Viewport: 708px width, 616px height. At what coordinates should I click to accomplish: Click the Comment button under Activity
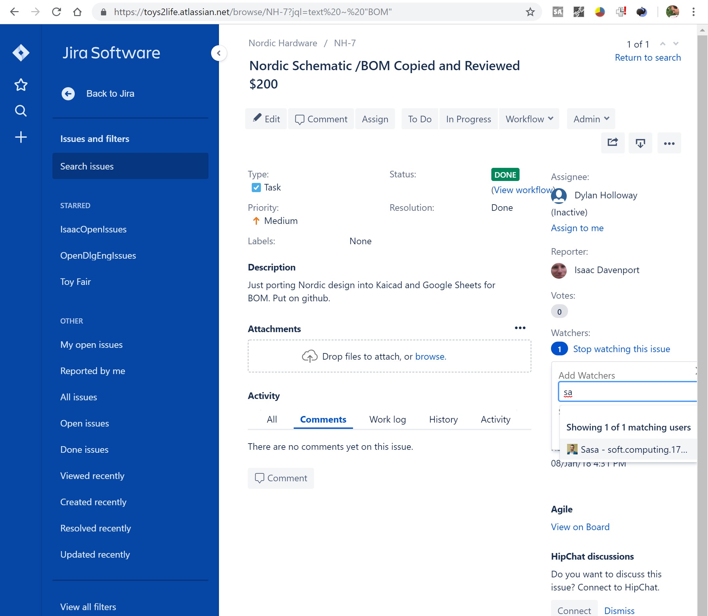click(x=281, y=478)
